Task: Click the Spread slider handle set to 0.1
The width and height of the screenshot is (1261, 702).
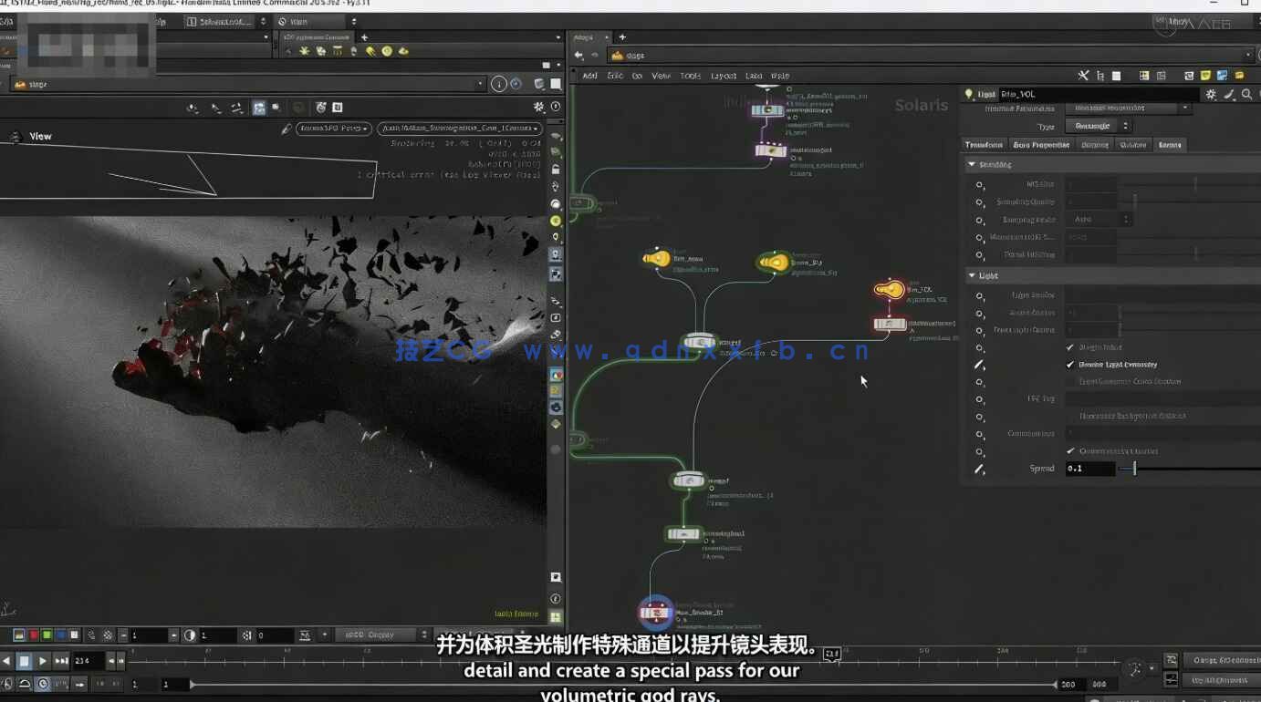Action: (x=1133, y=469)
